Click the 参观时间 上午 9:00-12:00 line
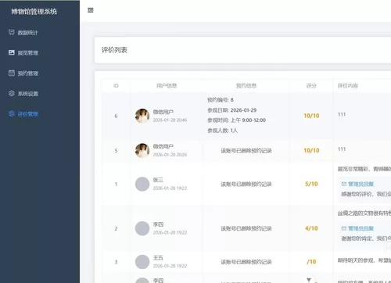Screen dimensions: 391x283 tap(236, 120)
